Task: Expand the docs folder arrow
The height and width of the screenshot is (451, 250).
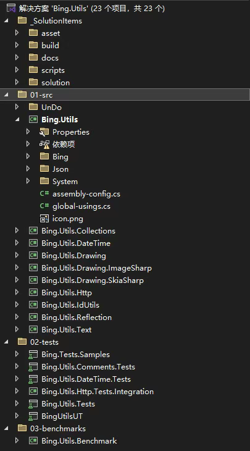Action: point(17,57)
